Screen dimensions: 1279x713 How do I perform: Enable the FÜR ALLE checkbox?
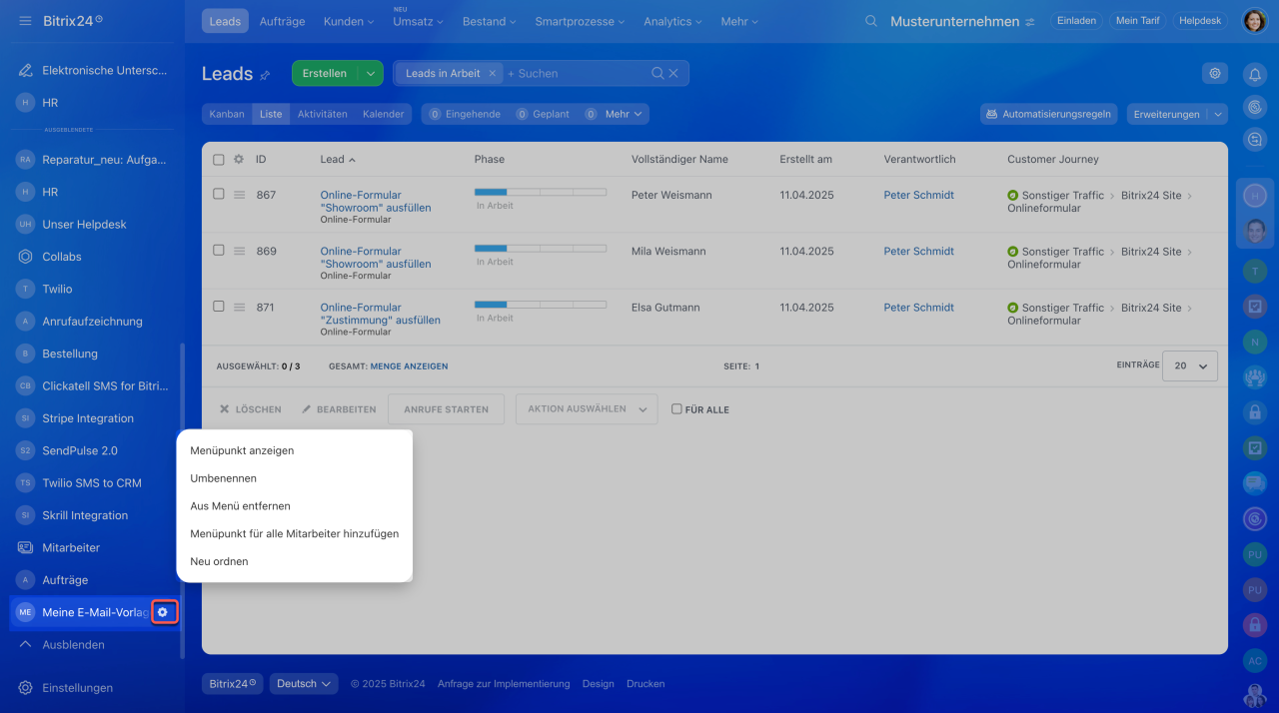pyautogui.click(x=676, y=408)
